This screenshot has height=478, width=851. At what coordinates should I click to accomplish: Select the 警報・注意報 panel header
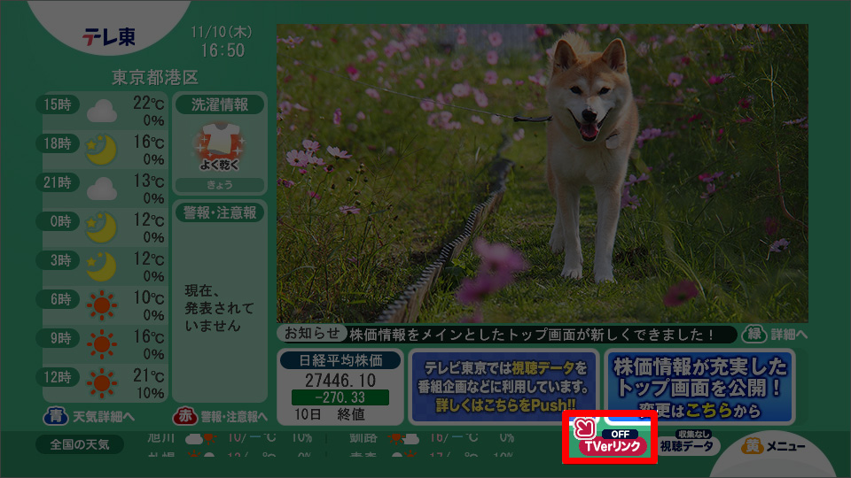219,212
